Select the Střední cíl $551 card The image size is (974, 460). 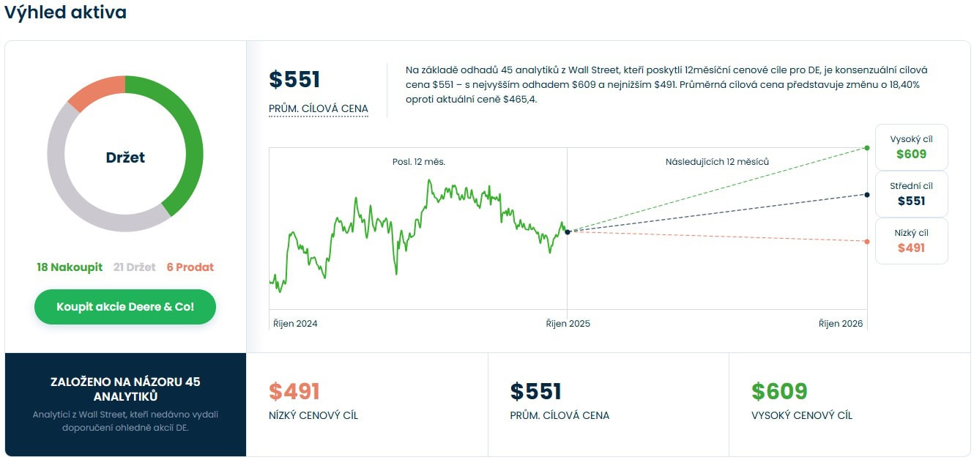coord(911,194)
